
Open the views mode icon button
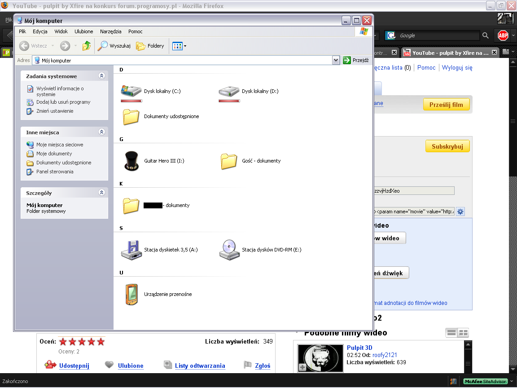click(177, 46)
